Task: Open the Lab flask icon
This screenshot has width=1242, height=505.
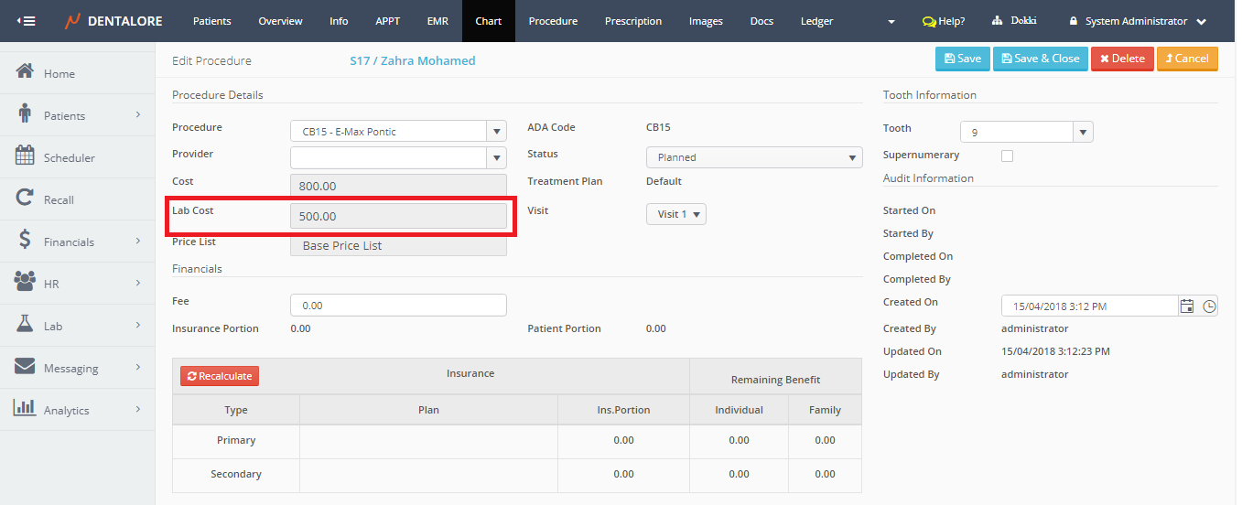Action: click(26, 325)
